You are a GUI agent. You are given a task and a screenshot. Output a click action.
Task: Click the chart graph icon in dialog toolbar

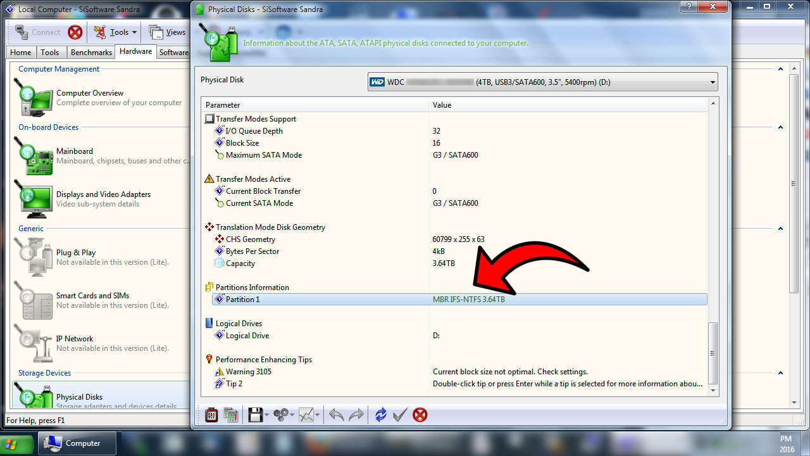[306, 415]
